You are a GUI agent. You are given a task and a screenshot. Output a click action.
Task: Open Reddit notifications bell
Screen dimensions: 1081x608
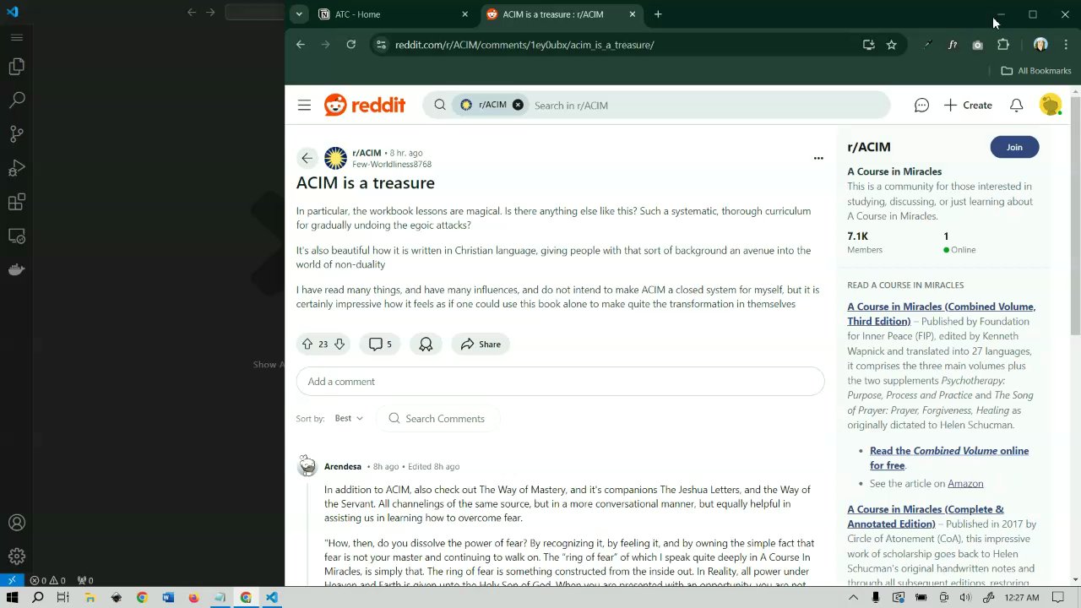[1016, 106]
